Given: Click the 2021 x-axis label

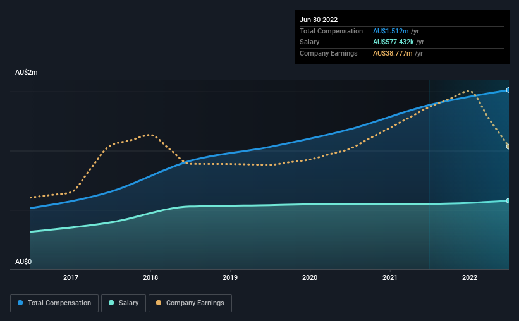Looking at the screenshot, I should (x=390, y=277).
